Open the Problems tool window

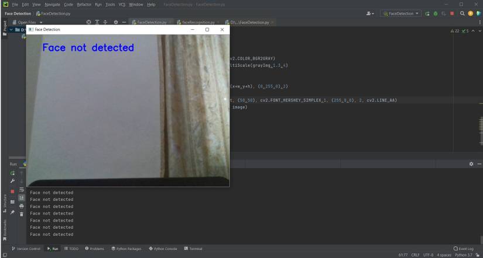(x=95, y=249)
